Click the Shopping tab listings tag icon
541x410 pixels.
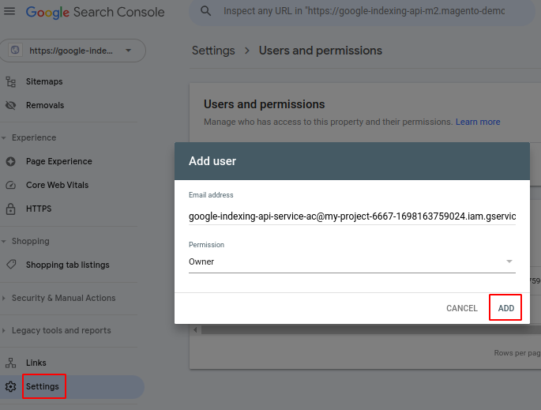pos(11,265)
